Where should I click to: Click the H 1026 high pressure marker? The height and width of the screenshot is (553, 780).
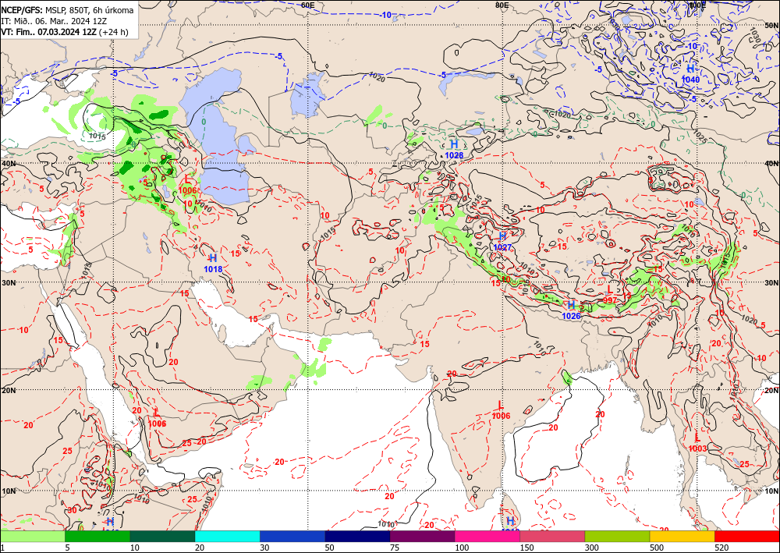tap(571, 310)
